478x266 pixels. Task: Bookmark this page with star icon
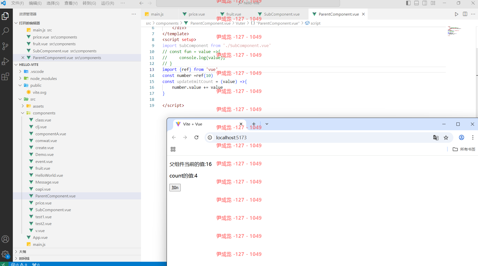pyautogui.click(x=446, y=138)
